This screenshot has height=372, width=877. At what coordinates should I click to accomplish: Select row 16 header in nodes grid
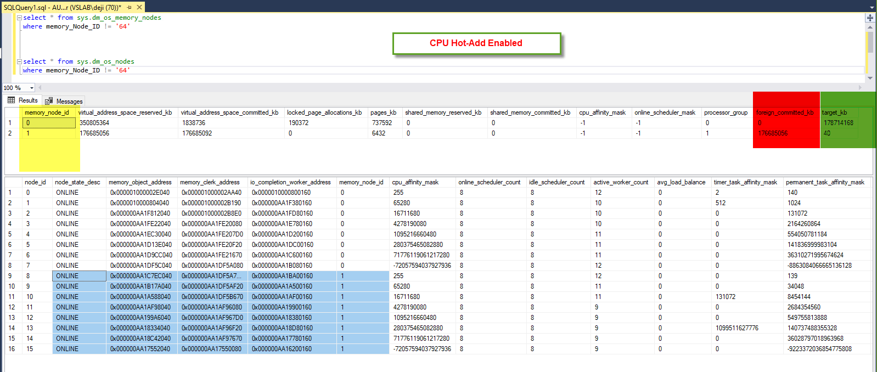click(12, 349)
